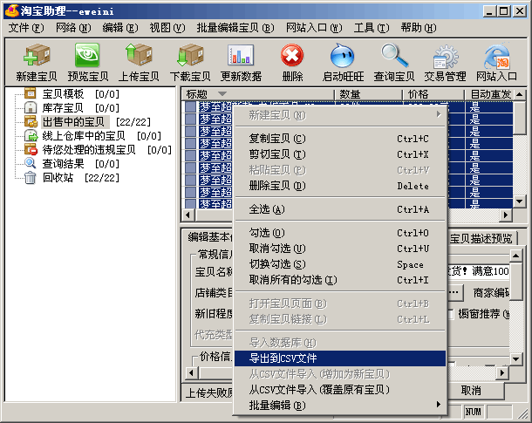Select 线上仓库中的宝贝 tree node
The width and height of the screenshot is (532, 423).
coord(84,136)
